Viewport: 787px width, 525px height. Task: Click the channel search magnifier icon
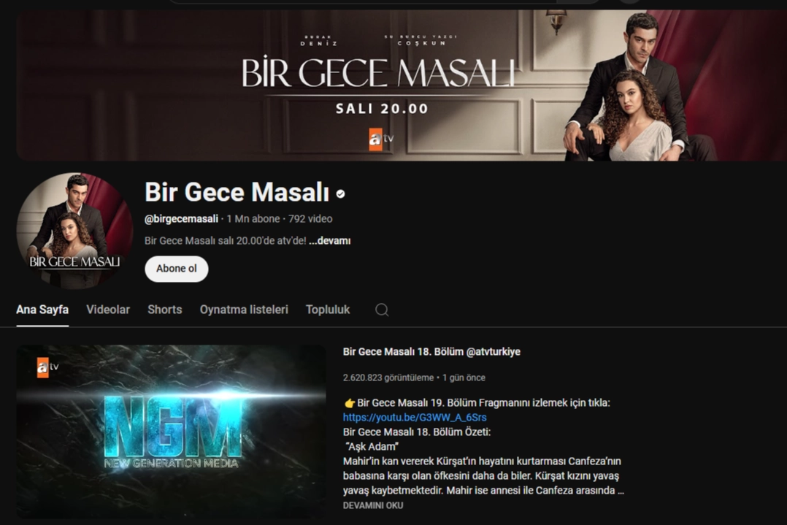pos(381,310)
